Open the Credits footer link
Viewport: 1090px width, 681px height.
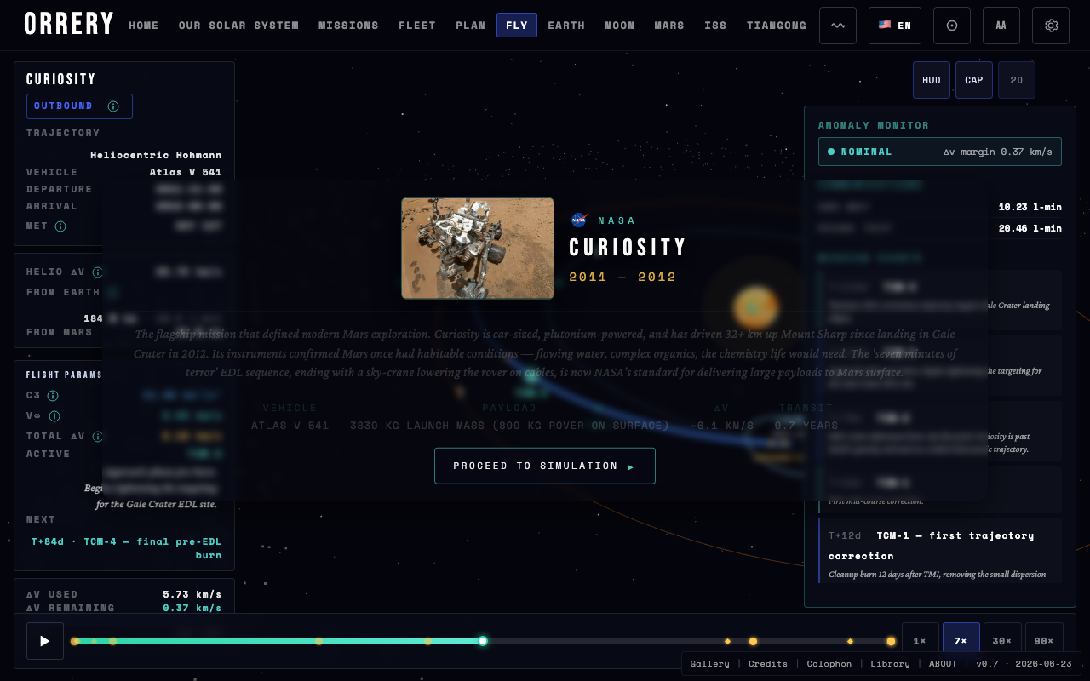[768, 663]
